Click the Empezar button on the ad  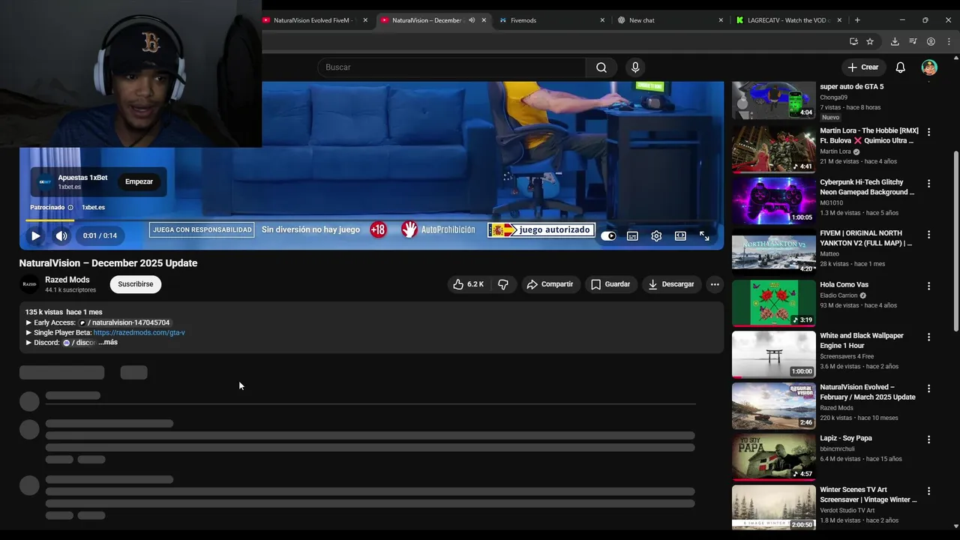coord(139,181)
